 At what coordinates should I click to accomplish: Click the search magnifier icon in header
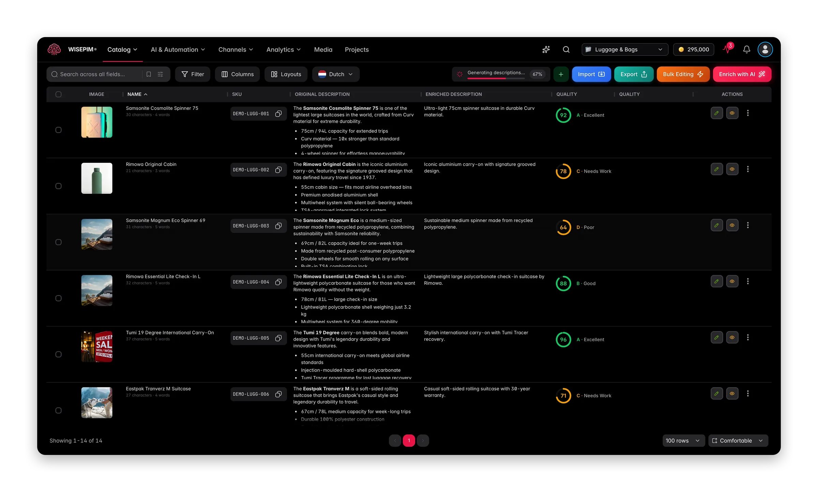pyautogui.click(x=566, y=50)
